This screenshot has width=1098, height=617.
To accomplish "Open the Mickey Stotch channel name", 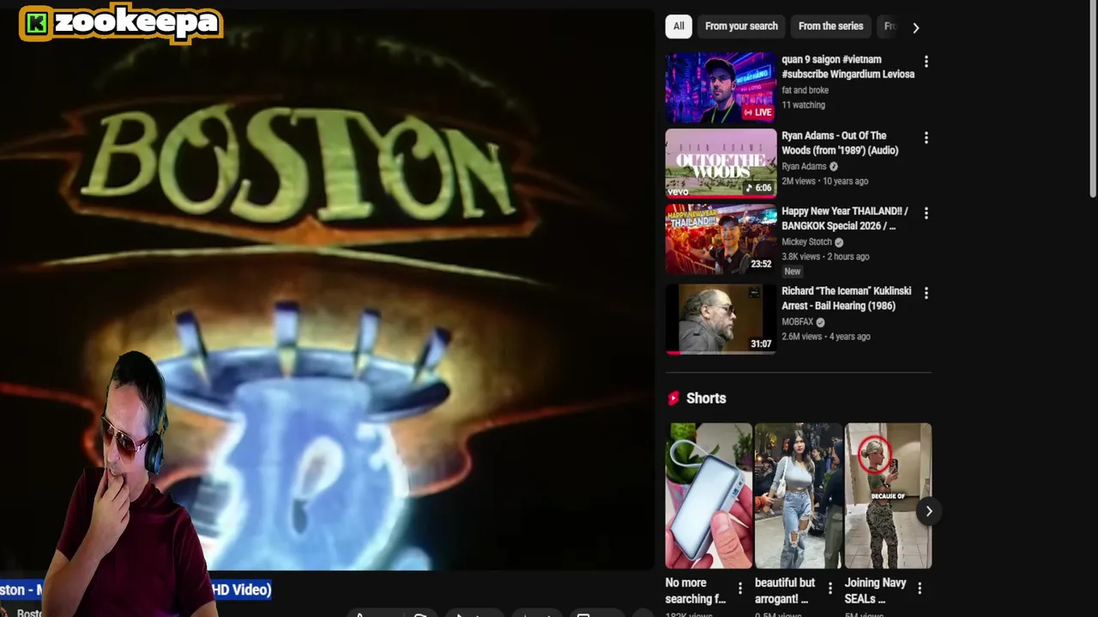I will [x=806, y=242].
